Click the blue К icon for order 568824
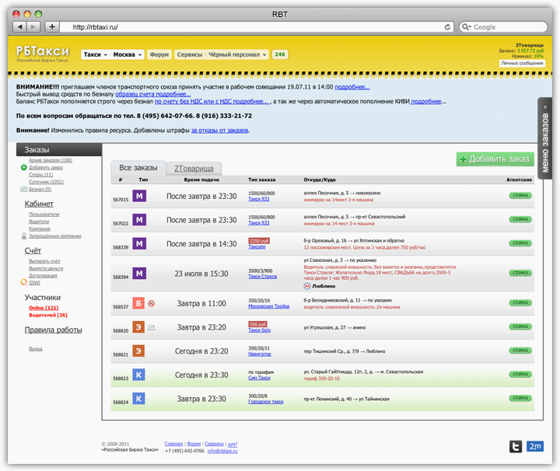This screenshot has height=471, width=560. tap(138, 399)
